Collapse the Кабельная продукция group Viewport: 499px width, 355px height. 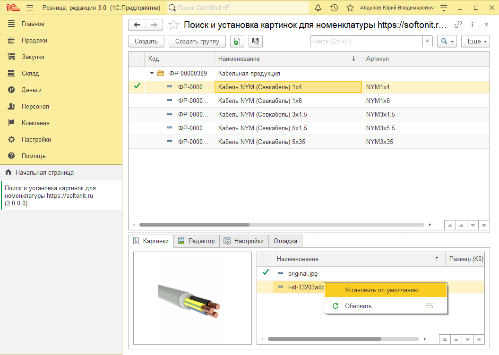tap(152, 73)
